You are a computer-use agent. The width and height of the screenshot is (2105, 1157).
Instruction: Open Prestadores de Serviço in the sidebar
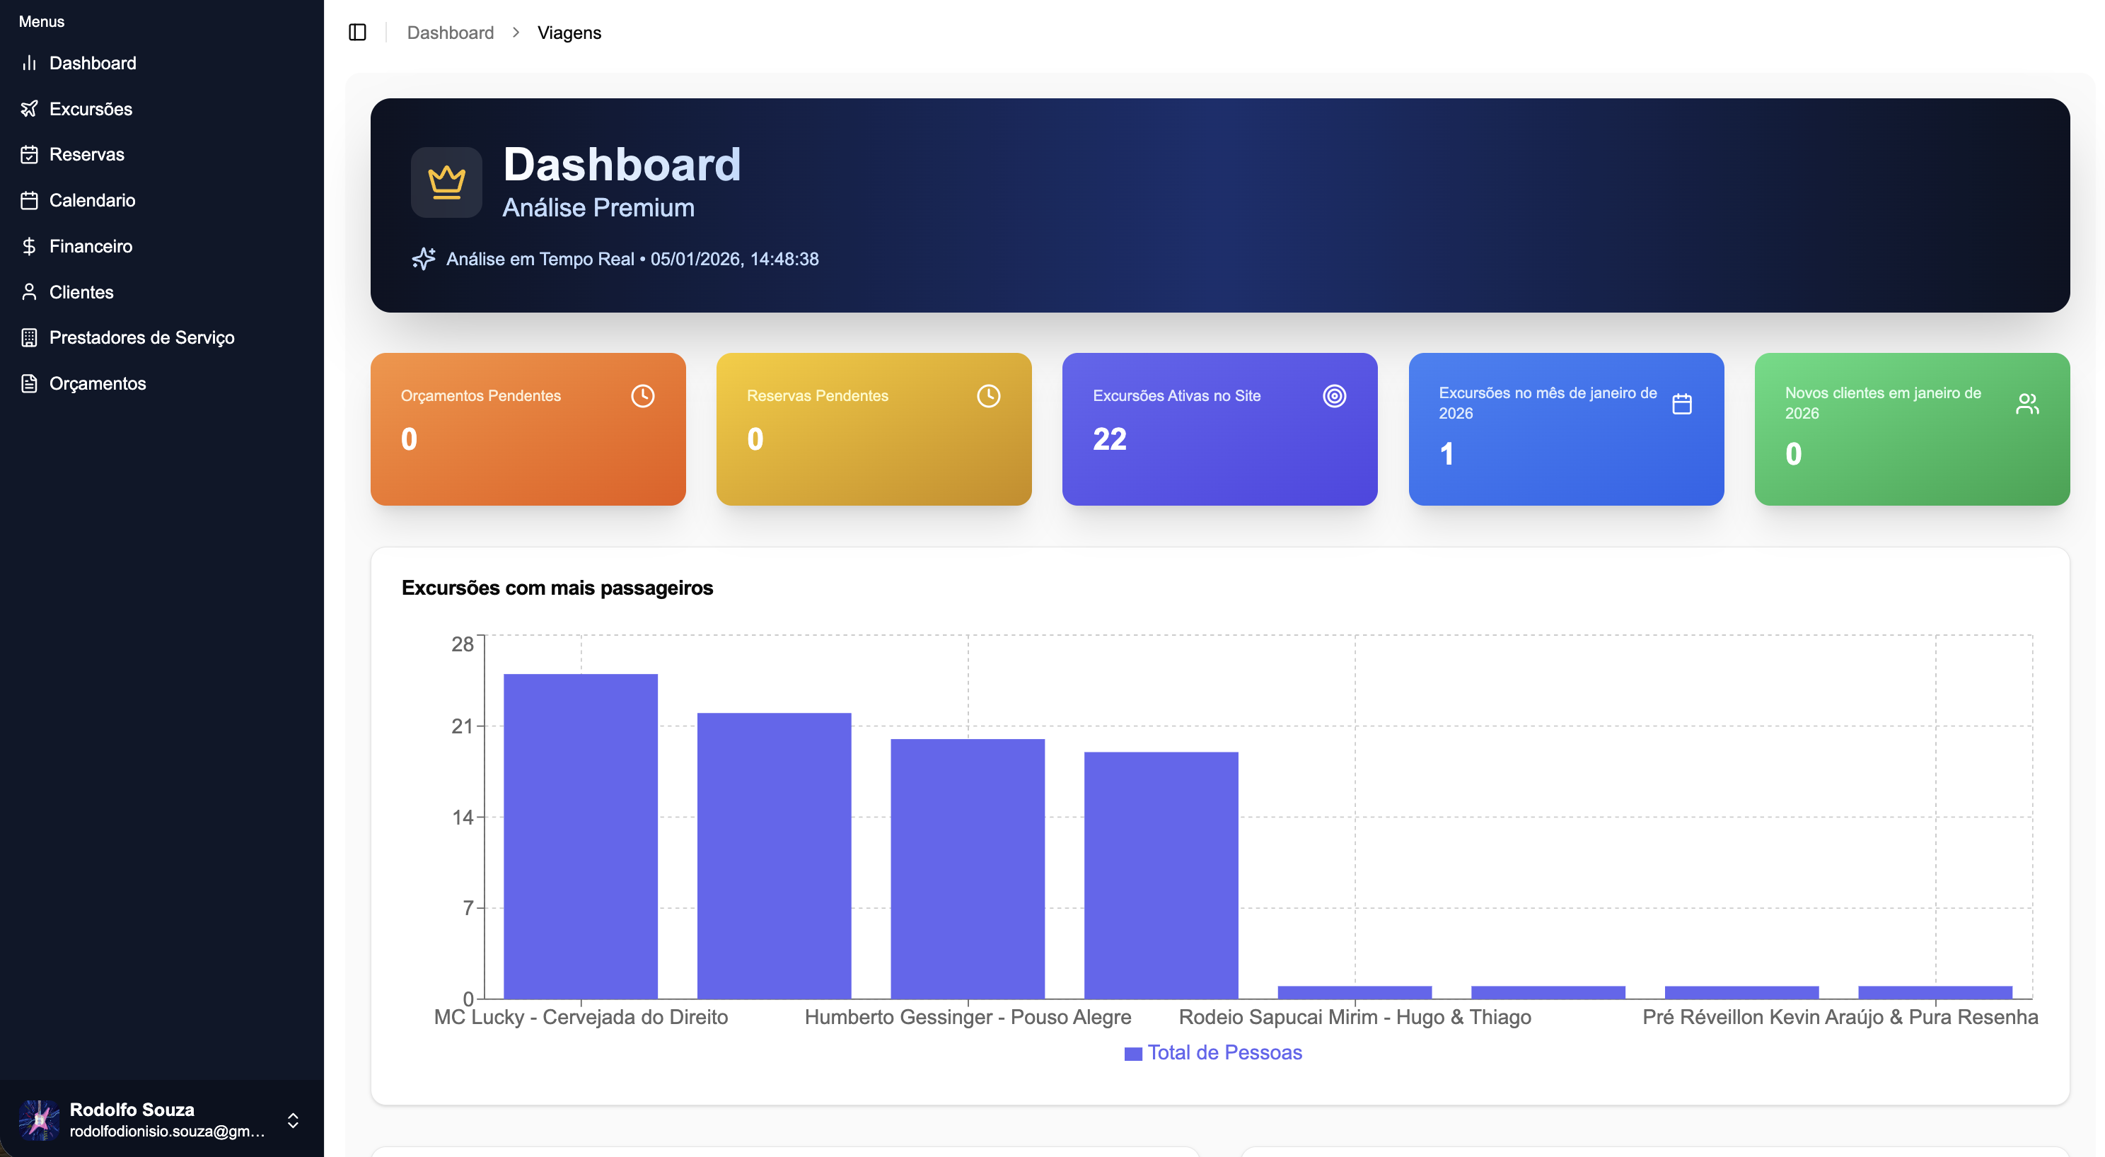(141, 337)
